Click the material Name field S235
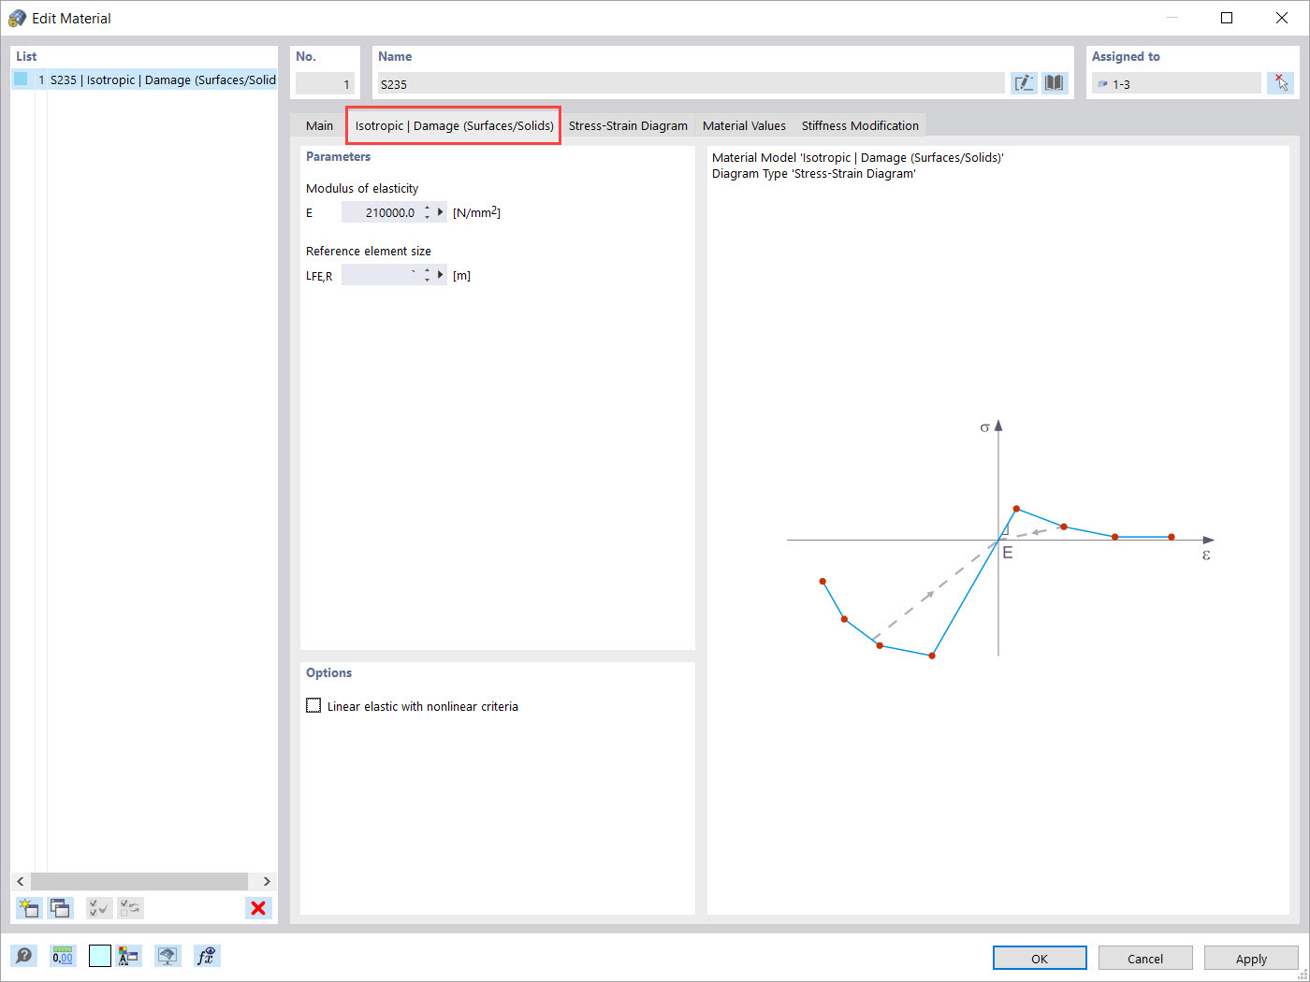The height and width of the screenshot is (982, 1310). pyautogui.click(x=691, y=83)
